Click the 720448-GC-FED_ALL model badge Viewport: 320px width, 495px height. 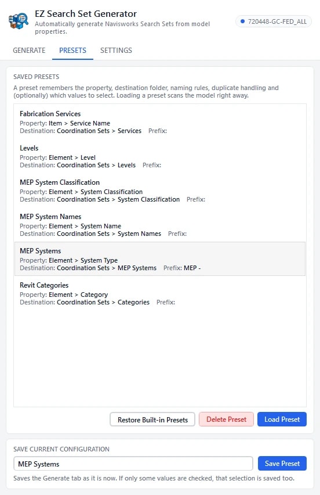tap(274, 21)
